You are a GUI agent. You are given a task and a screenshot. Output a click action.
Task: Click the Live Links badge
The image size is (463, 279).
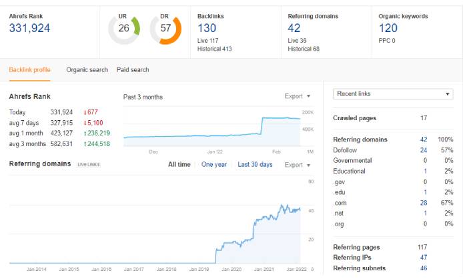tap(89, 165)
